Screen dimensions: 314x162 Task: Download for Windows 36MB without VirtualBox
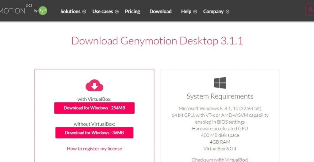click(x=94, y=133)
